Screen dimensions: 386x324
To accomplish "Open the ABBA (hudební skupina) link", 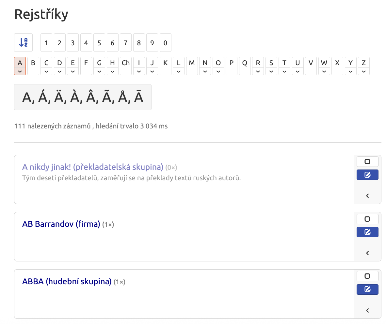I will (67, 282).
